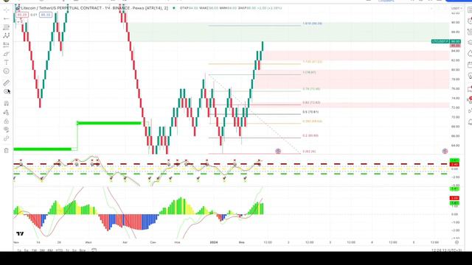Open the emoji and icons tool
Image resolution: width=472 pixels, height=265 pixels.
point(7,71)
